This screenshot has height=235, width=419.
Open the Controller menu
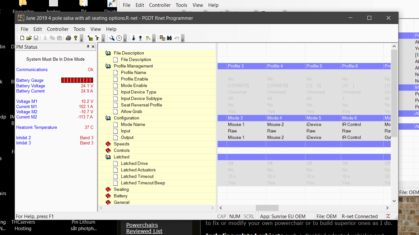click(58, 29)
